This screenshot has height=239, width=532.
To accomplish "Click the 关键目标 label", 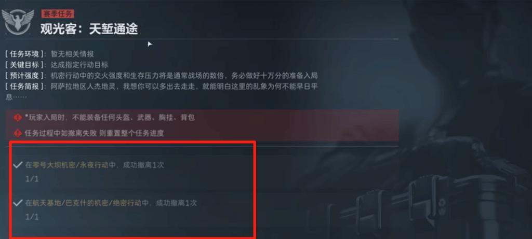I will tap(24, 64).
